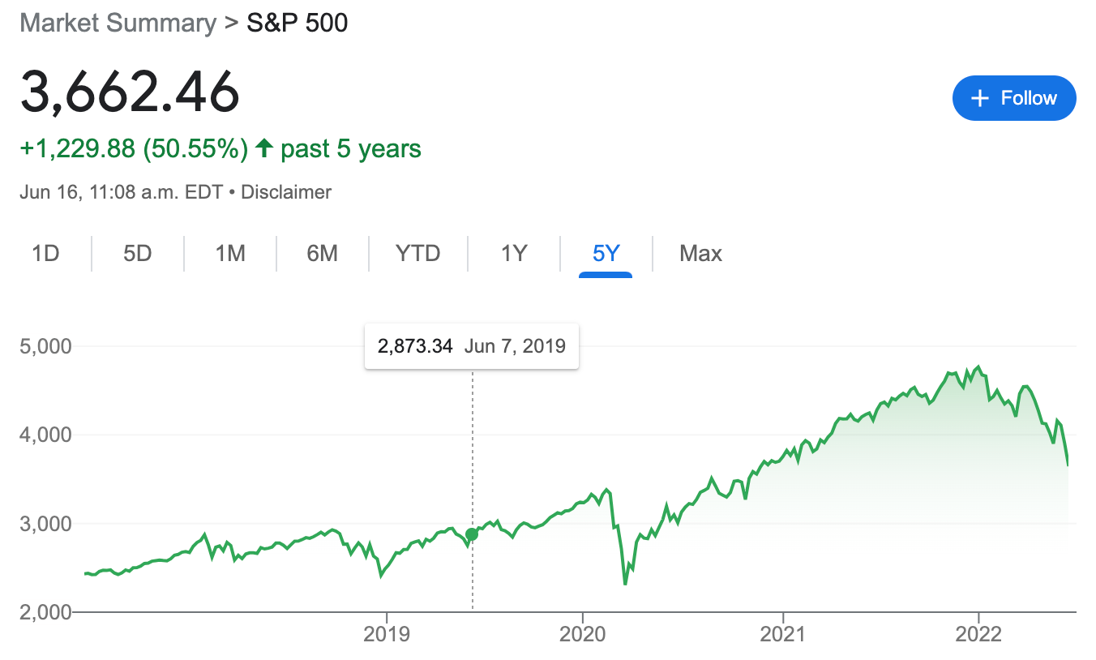The image size is (1096, 660).
Task: Switch to the 1M range tab
Action: 230,254
